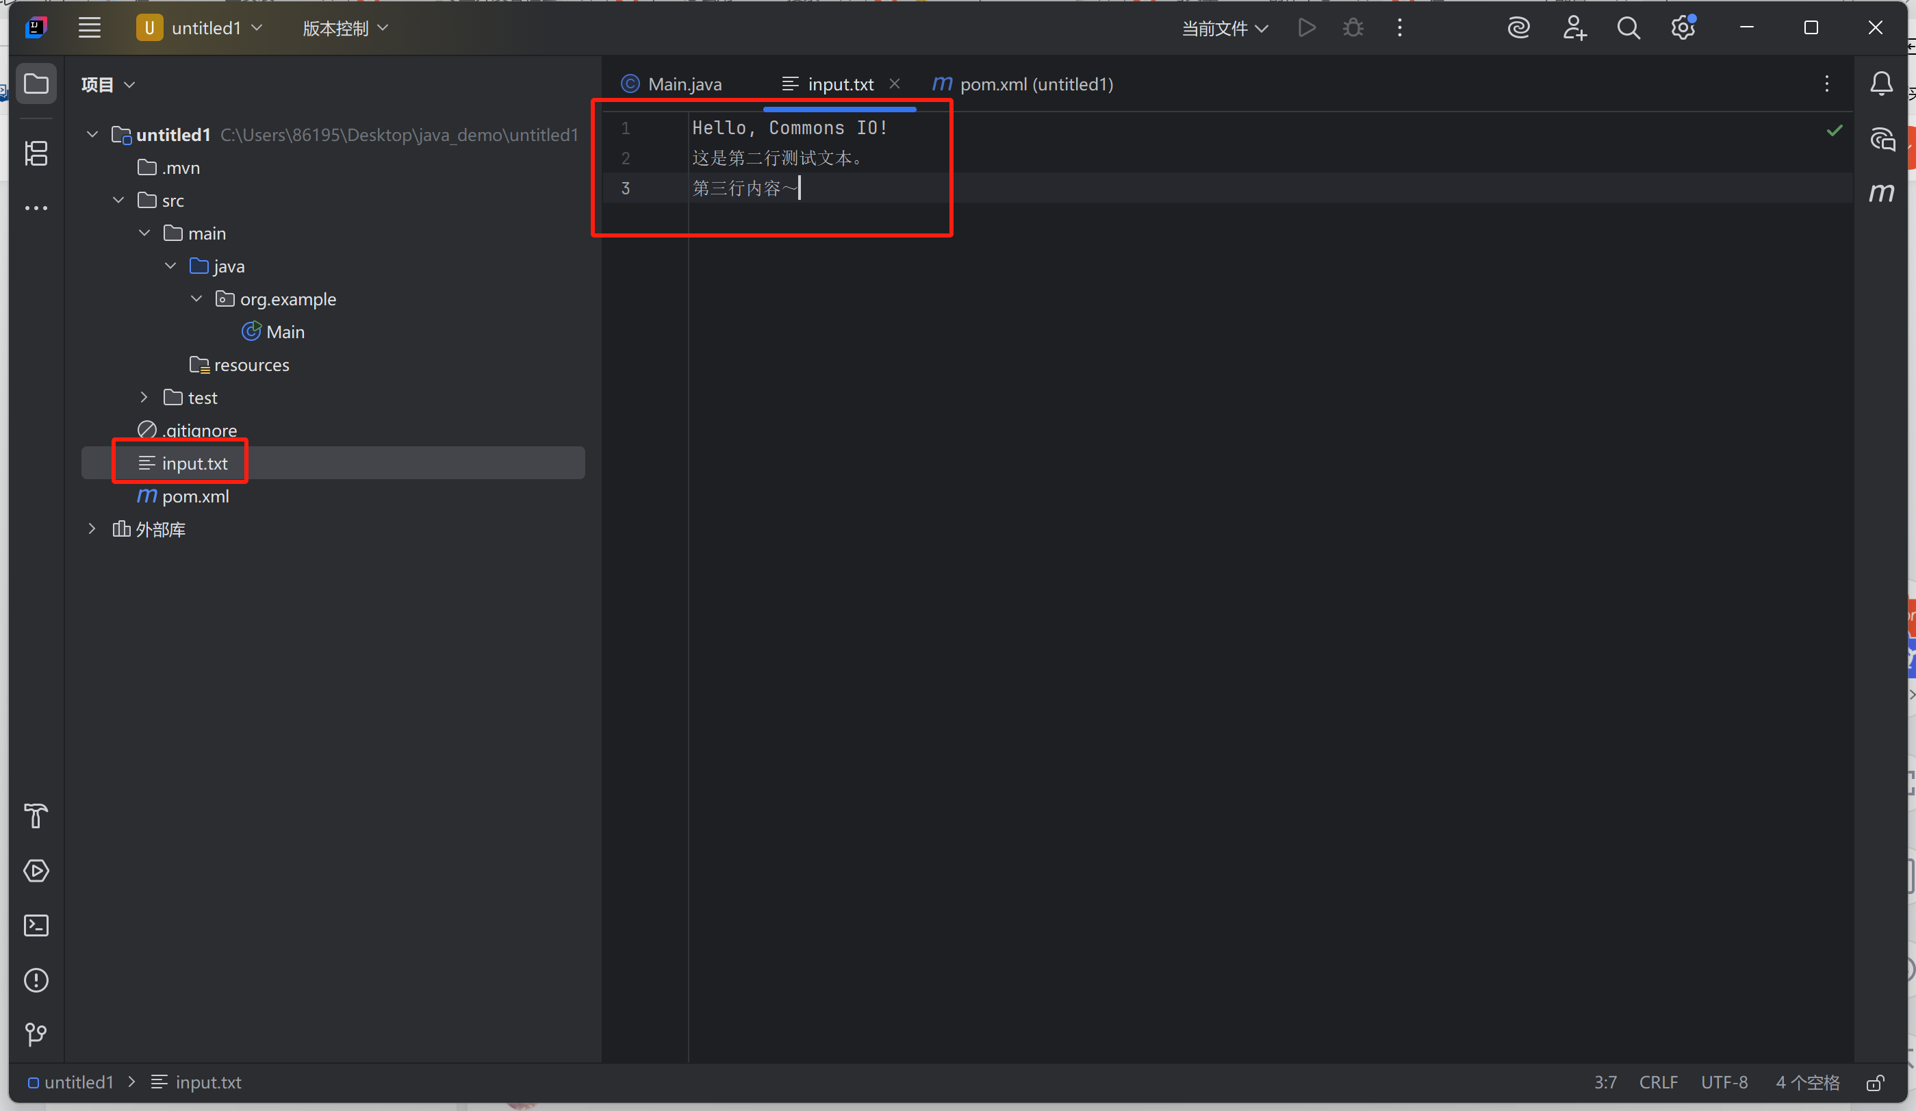The height and width of the screenshot is (1111, 1916).
Task: Toggle the Project tool window folder button
Action: click(x=36, y=84)
